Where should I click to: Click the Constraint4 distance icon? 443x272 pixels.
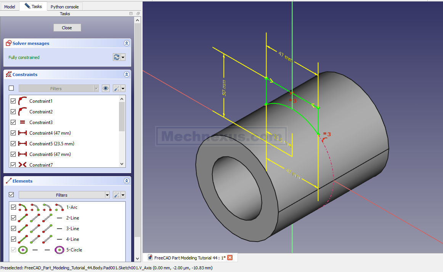point(22,133)
